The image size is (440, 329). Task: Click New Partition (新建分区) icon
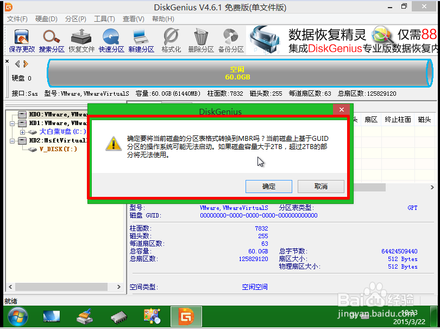pos(141,41)
